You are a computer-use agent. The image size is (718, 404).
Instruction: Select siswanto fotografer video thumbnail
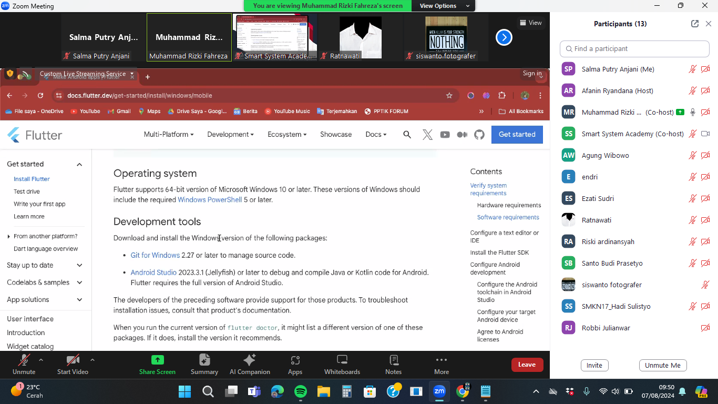[x=446, y=37]
